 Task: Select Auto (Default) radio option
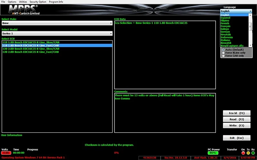click(x=233, y=50)
